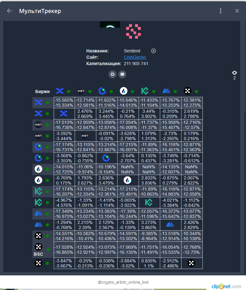This screenshot has height=290, width=246.
Task: Click OKX row icon left of -14.551%
Action: pos(38,236)
